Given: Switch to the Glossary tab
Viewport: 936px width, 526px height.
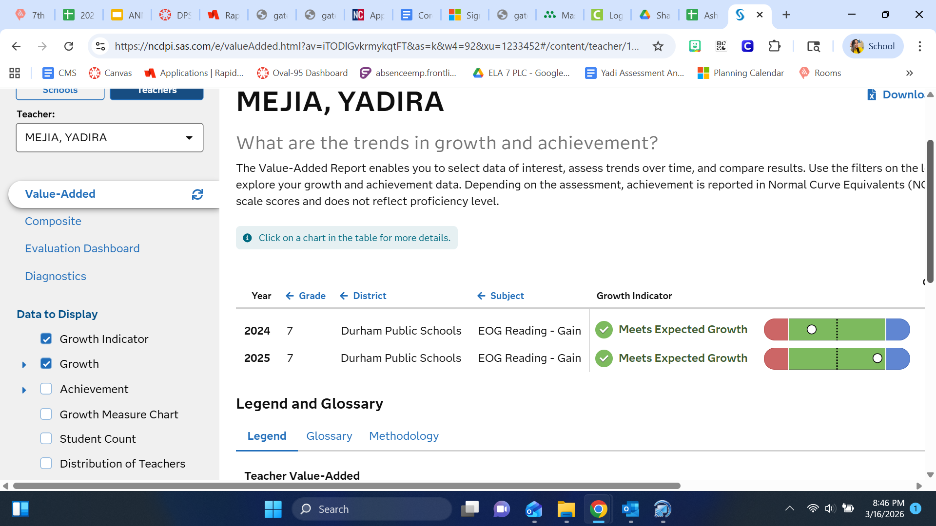Looking at the screenshot, I should coord(329,436).
